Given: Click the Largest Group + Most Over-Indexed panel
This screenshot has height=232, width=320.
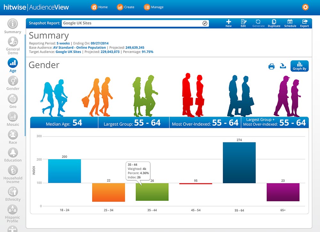Looking at the screenshot, I should pyautogui.click(x=275, y=122).
